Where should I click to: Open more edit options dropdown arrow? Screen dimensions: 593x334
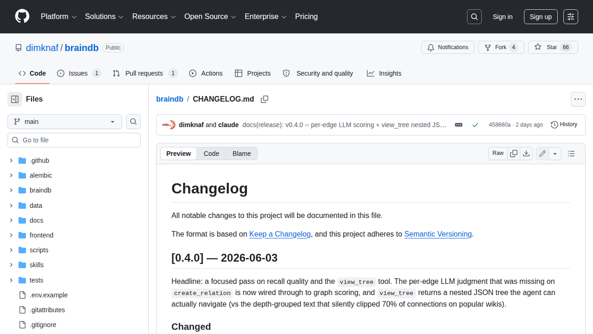tap(555, 154)
